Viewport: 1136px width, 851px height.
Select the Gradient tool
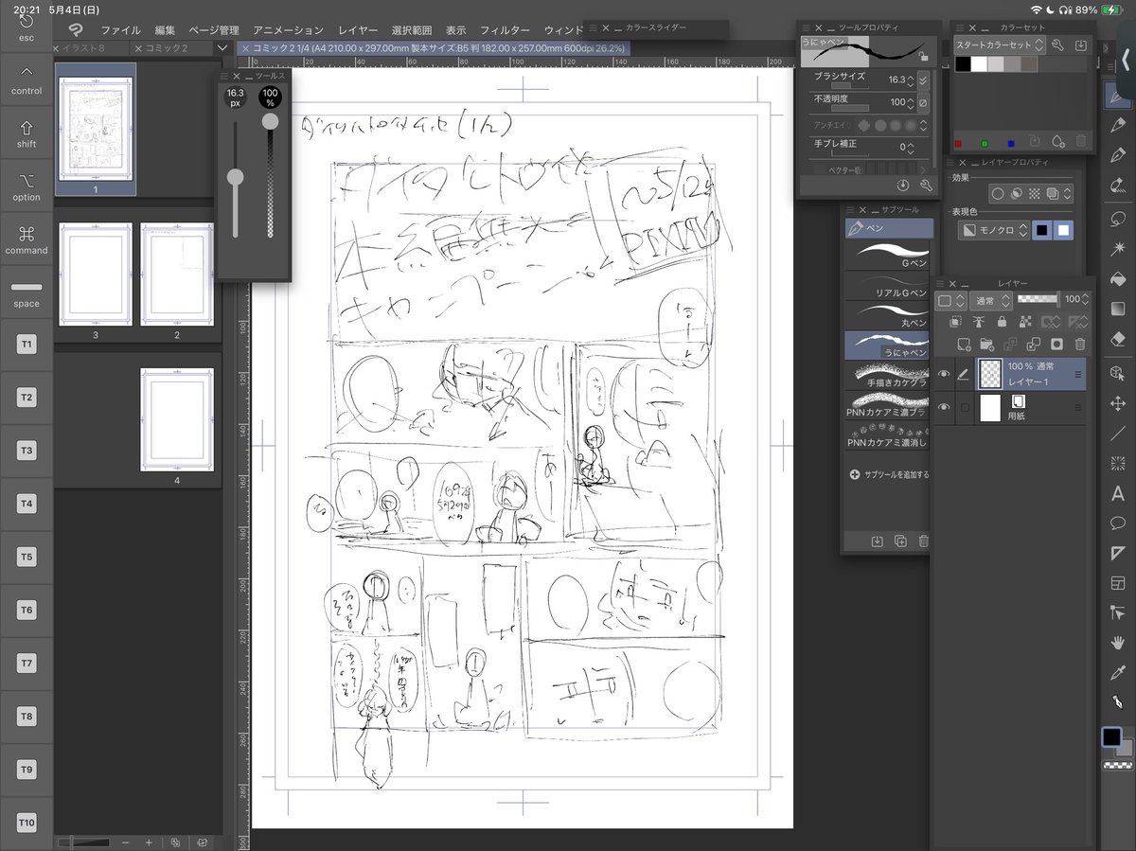click(1117, 309)
